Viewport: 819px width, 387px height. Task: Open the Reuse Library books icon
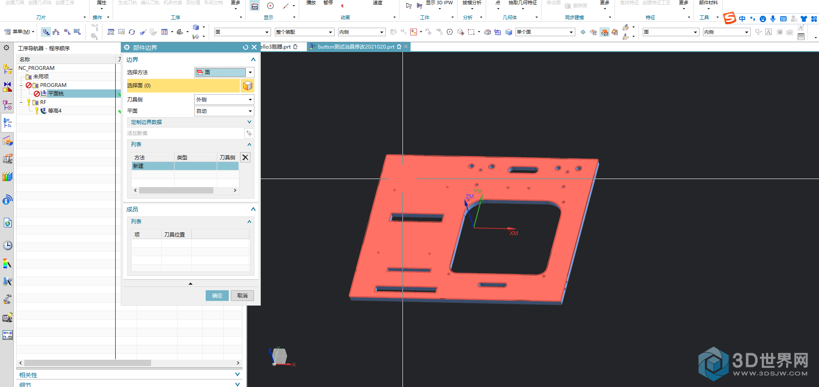pyautogui.click(x=7, y=176)
